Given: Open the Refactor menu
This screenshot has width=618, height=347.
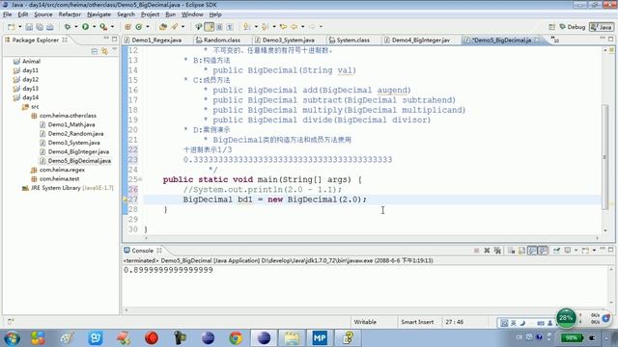Looking at the screenshot, I should [x=70, y=14].
